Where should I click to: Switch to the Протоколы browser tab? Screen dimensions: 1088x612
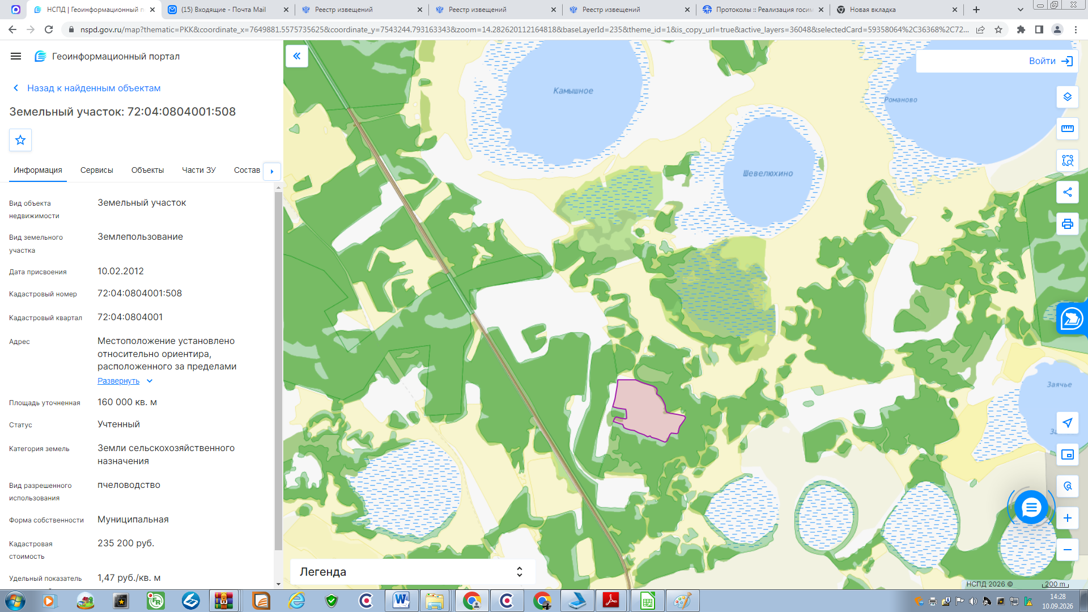tap(763, 10)
